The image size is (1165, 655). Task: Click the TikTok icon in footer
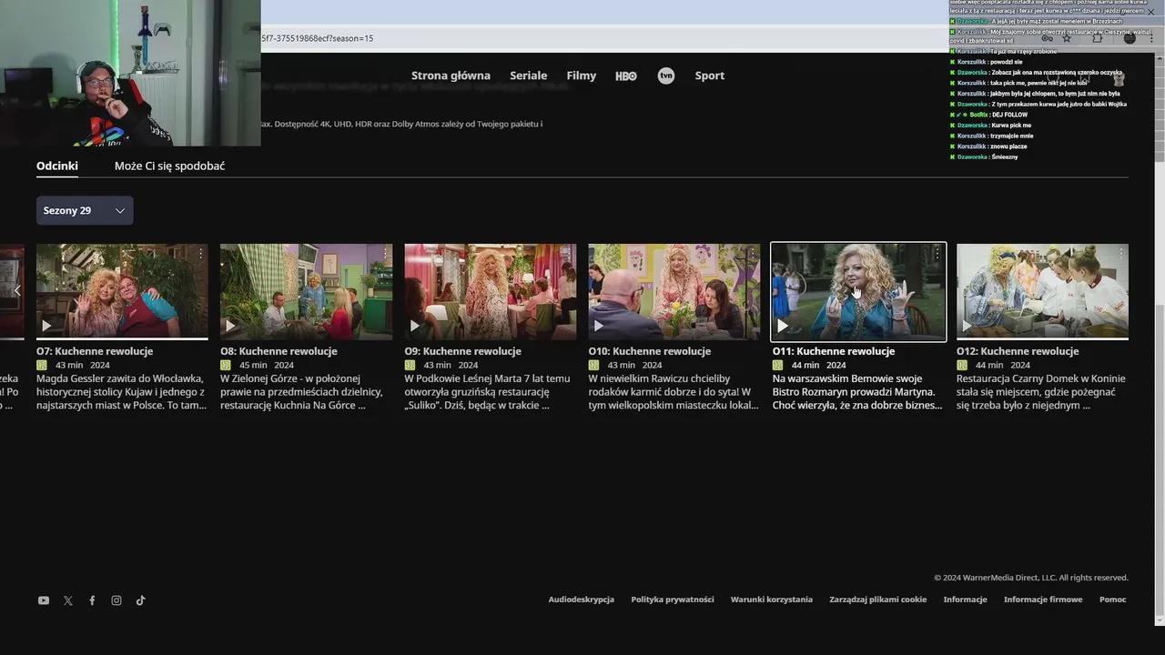click(141, 600)
